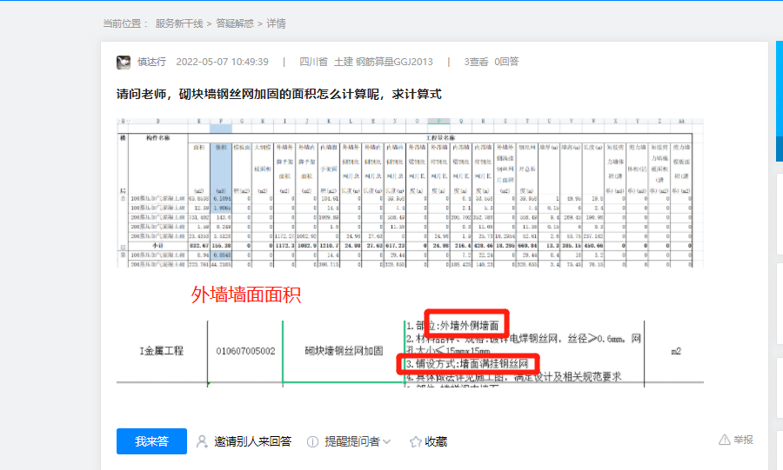Click the 服务新干线 breadcrumb link
783x470 pixels.
coord(178,23)
